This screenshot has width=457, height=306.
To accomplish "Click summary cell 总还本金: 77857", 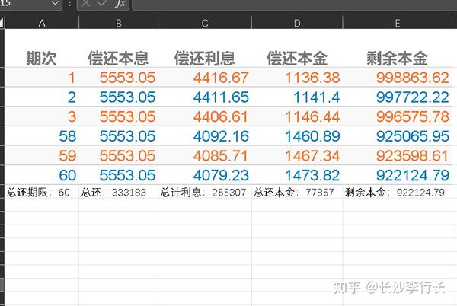I will (x=297, y=192).
